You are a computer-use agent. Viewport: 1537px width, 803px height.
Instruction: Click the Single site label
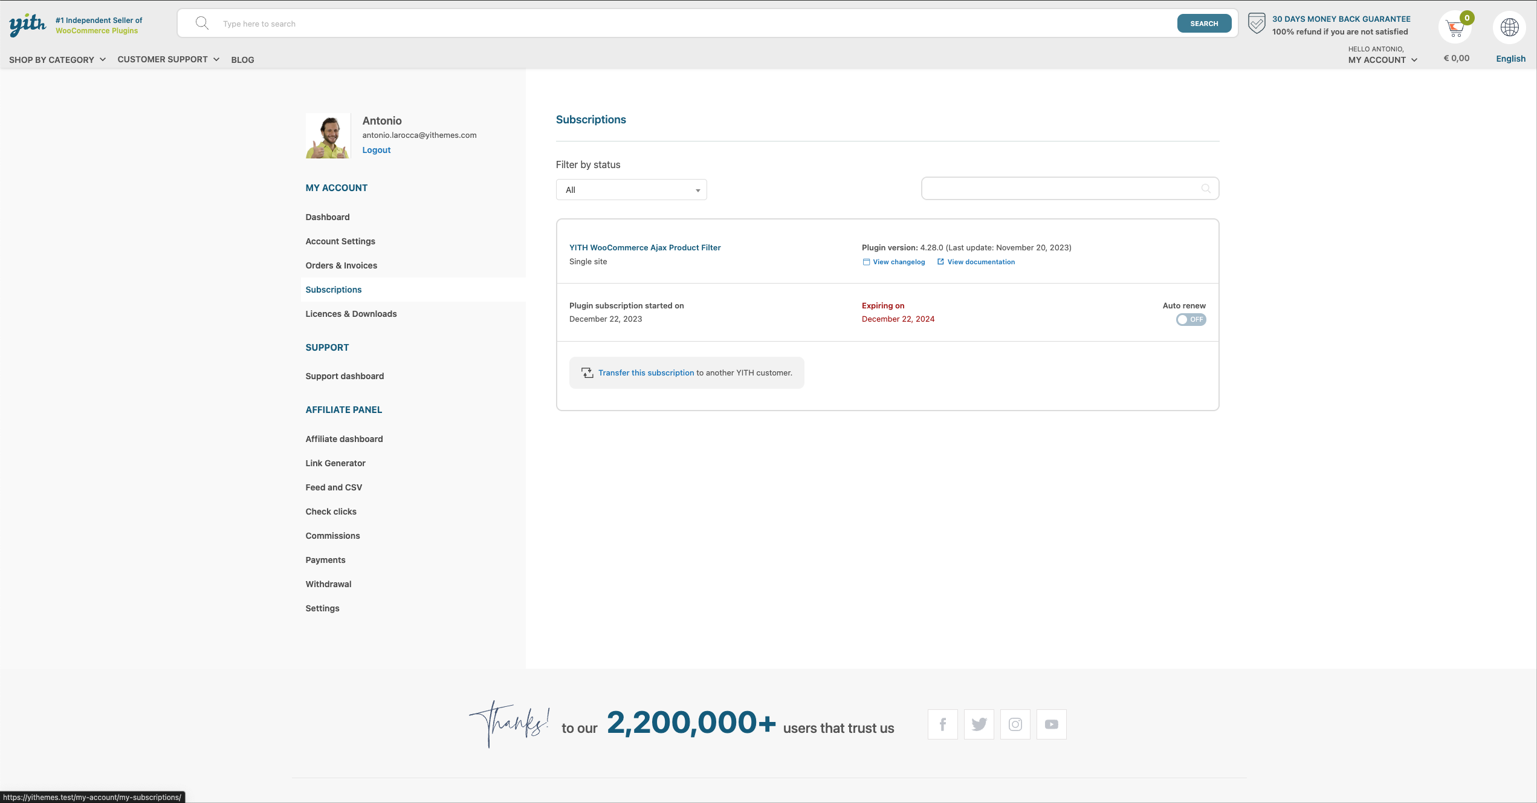tap(588, 262)
